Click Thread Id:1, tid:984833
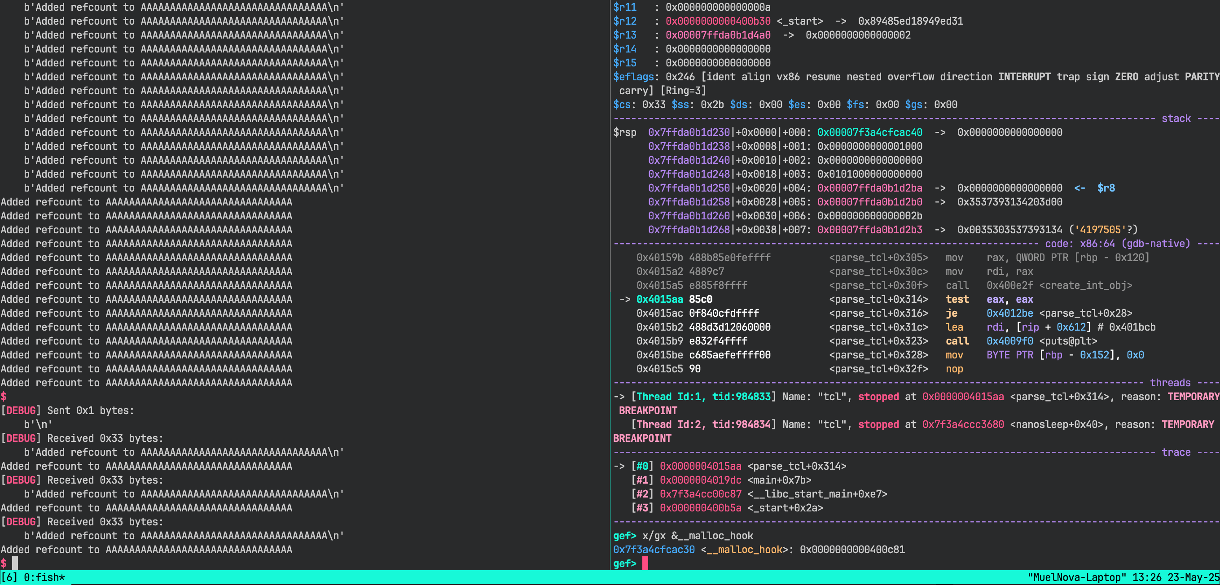Viewport: 1220px width, 585px height. point(704,397)
